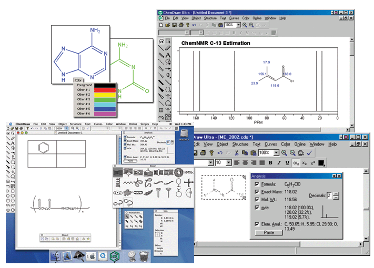Click Paste clipboard icon in ME_2002.cdx toolbar
Screen dimensions: 374x268
(254, 153)
